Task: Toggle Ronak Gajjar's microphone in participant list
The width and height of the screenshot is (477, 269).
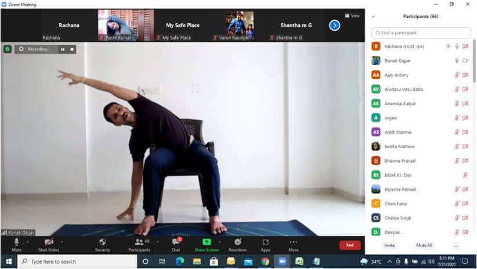Action: [x=457, y=60]
